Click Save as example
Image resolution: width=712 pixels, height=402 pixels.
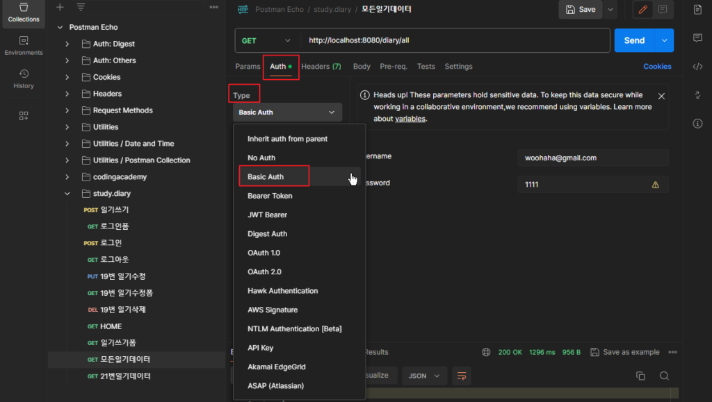pyautogui.click(x=625, y=352)
